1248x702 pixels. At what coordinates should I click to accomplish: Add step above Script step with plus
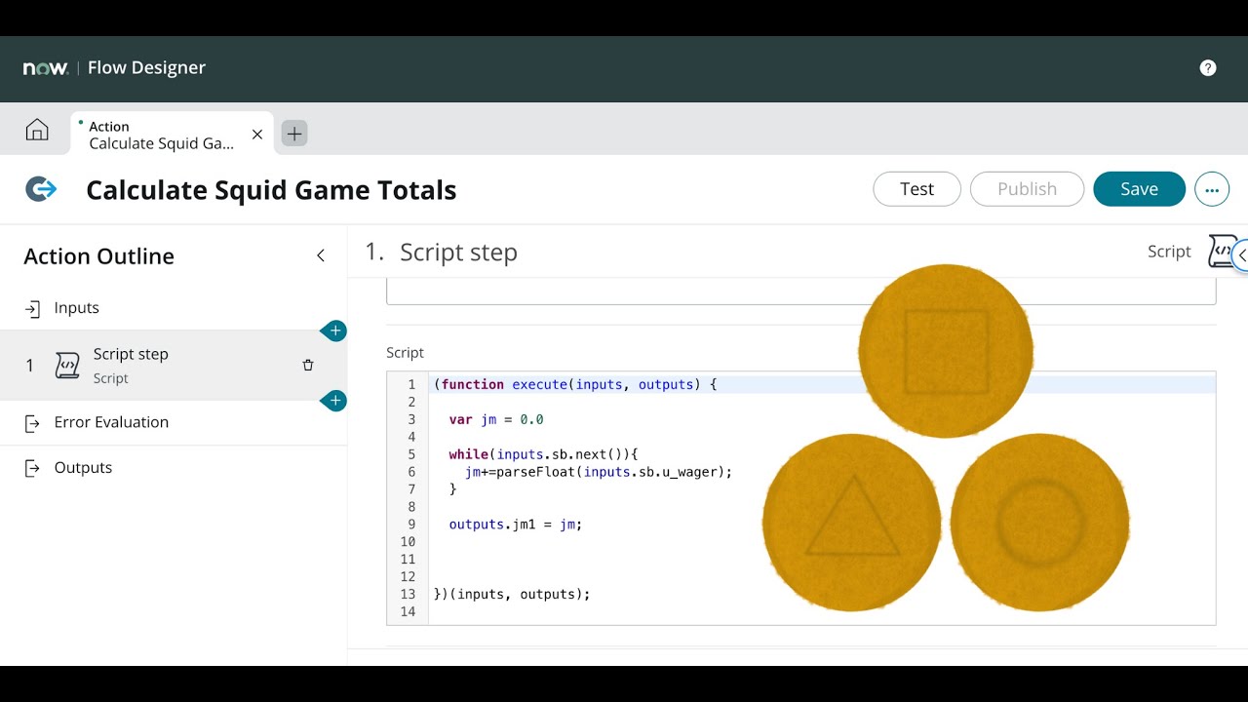[334, 331]
